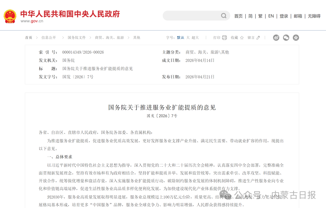This screenshot has height=208, width=326.
Task: Focus the site search box
Action: click(x=196, y=16)
